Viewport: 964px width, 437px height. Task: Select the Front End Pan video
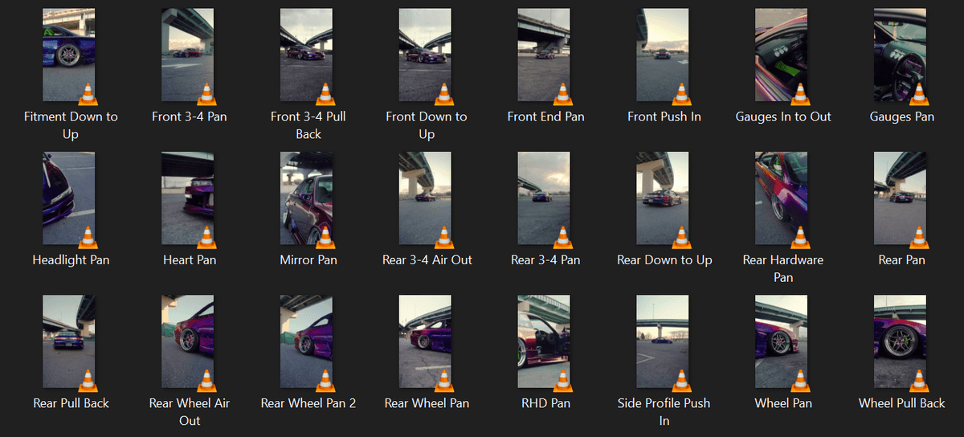point(545,55)
